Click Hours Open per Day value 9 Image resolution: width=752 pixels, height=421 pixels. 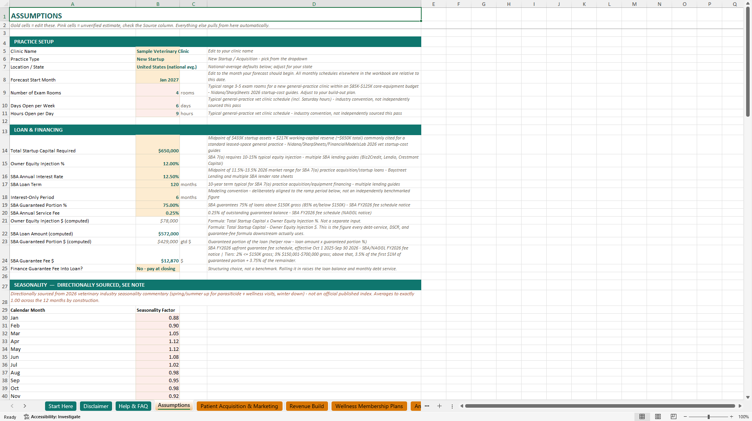tap(158, 113)
